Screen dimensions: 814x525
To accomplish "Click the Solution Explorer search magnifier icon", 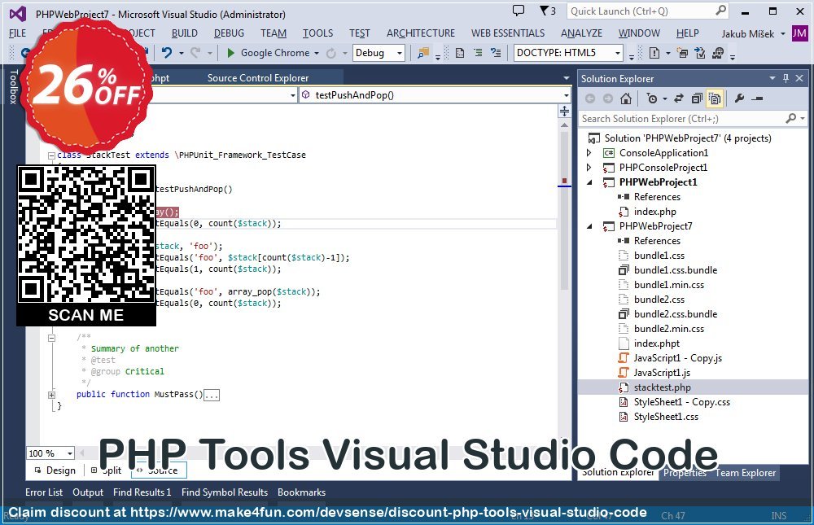I will [790, 118].
